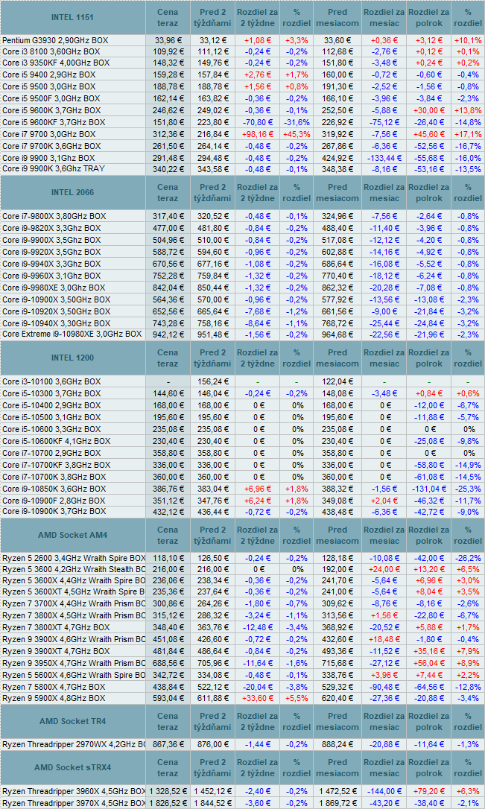
Task: Select Core i5-10300 3,7GHz BOX
Action: (x=51, y=393)
